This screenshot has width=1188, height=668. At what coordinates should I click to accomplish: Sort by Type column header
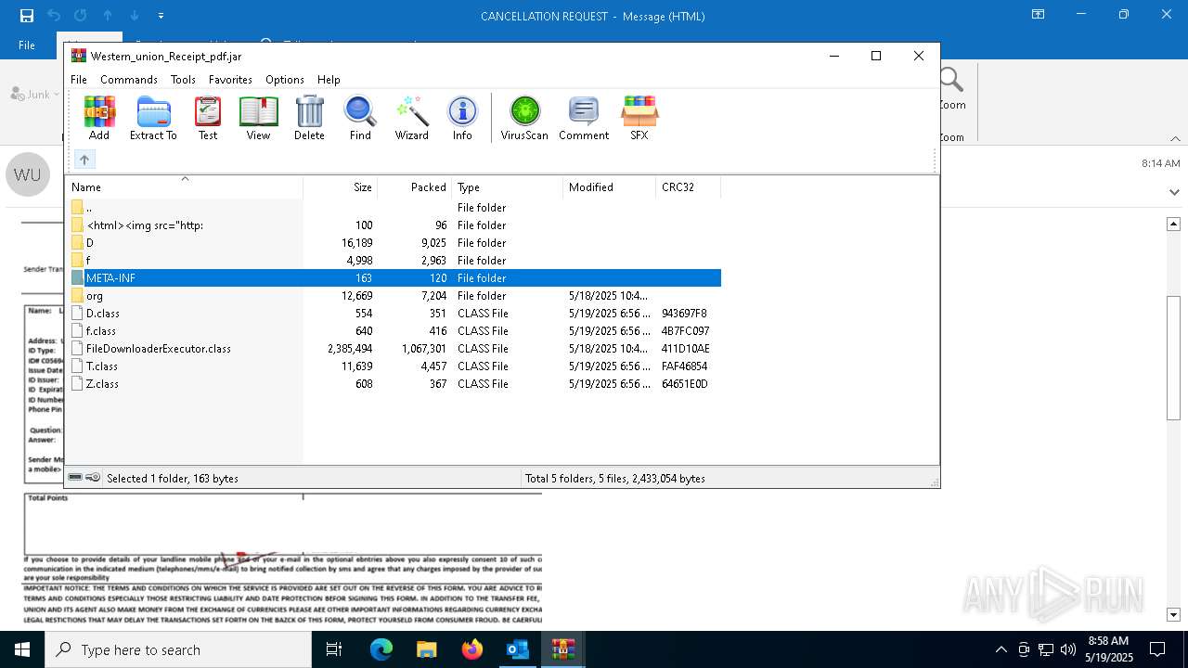(x=508, y=186)
